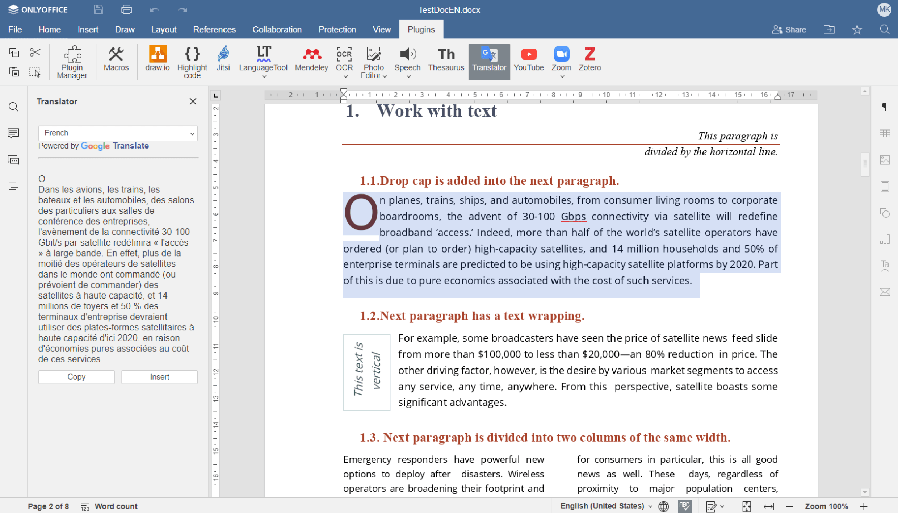The image size is (898, 513).
Task: Close the Translator panel
Action: [x=193, y=101]
